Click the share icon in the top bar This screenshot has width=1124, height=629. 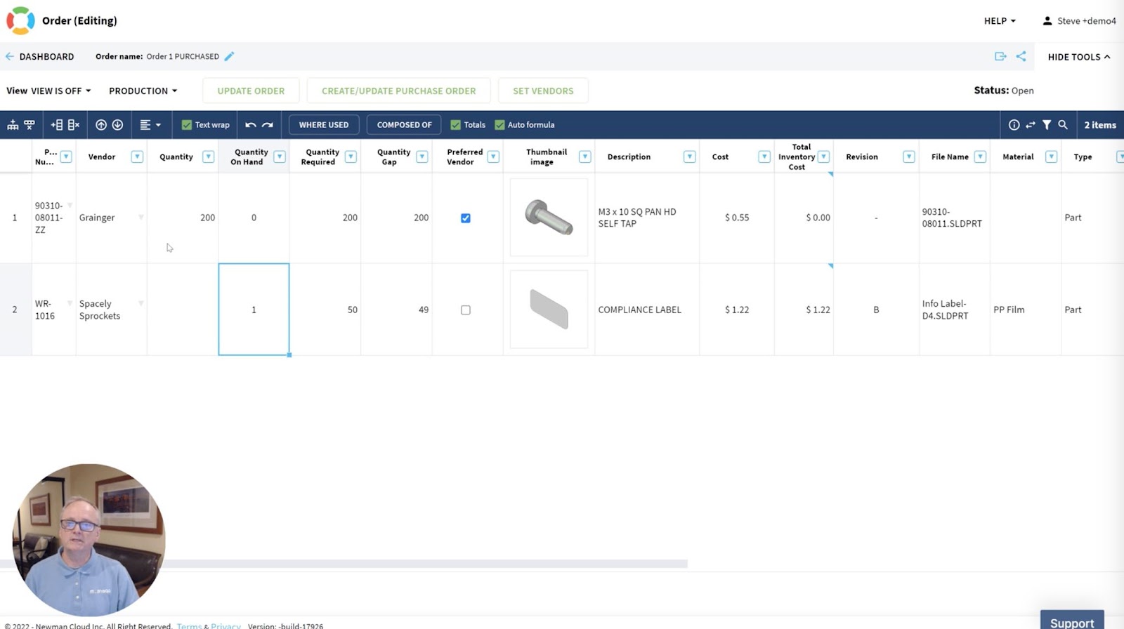coord(1021,56)
